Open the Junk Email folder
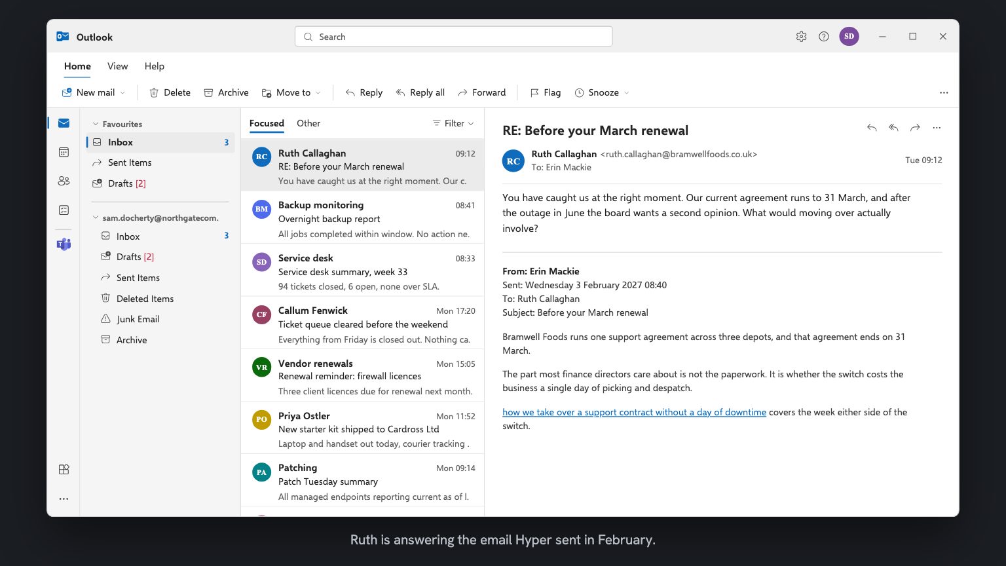The width and height of the screenshot is (1006, 566). pos(160,319)
